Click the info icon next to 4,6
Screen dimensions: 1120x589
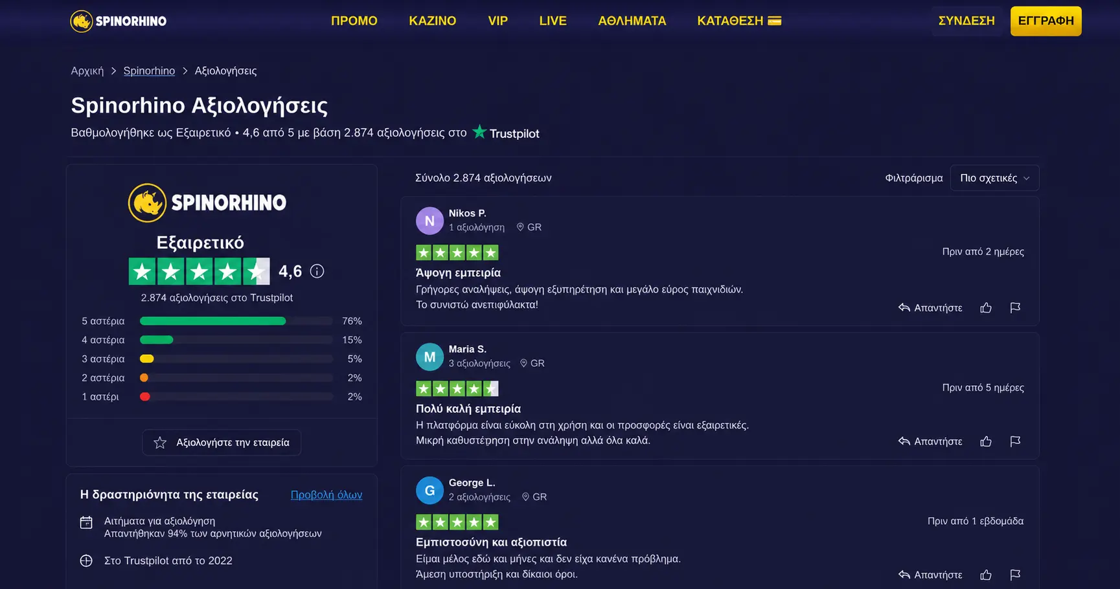(317, 271)
